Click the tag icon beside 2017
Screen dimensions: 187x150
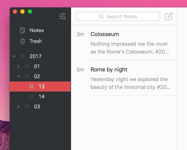pyautogui.click(x=22, y=56)
